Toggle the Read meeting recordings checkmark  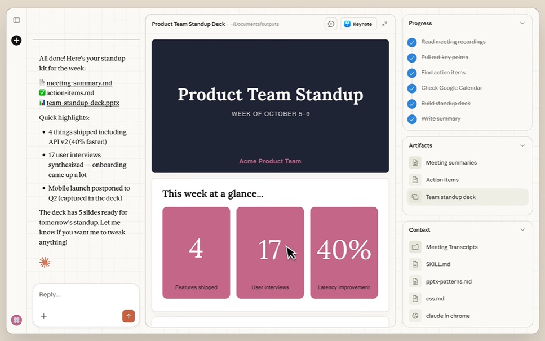pyautogui.click(x=412, y=42)
